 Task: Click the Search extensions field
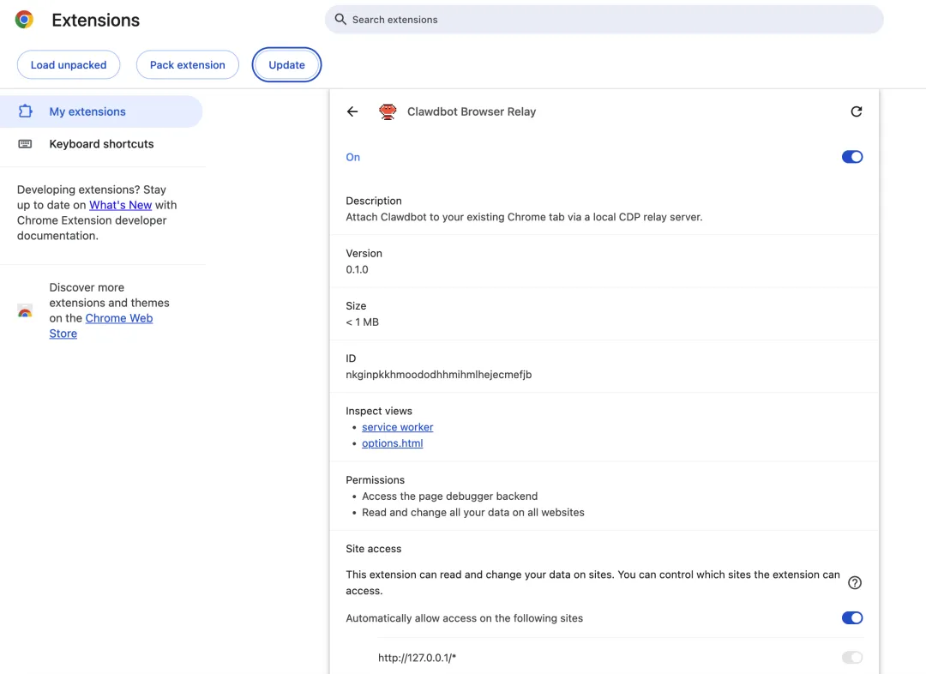point(604,19)
